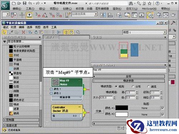Toggle the angle snap icon
The image size is (179, 134).
pos(45,15)
